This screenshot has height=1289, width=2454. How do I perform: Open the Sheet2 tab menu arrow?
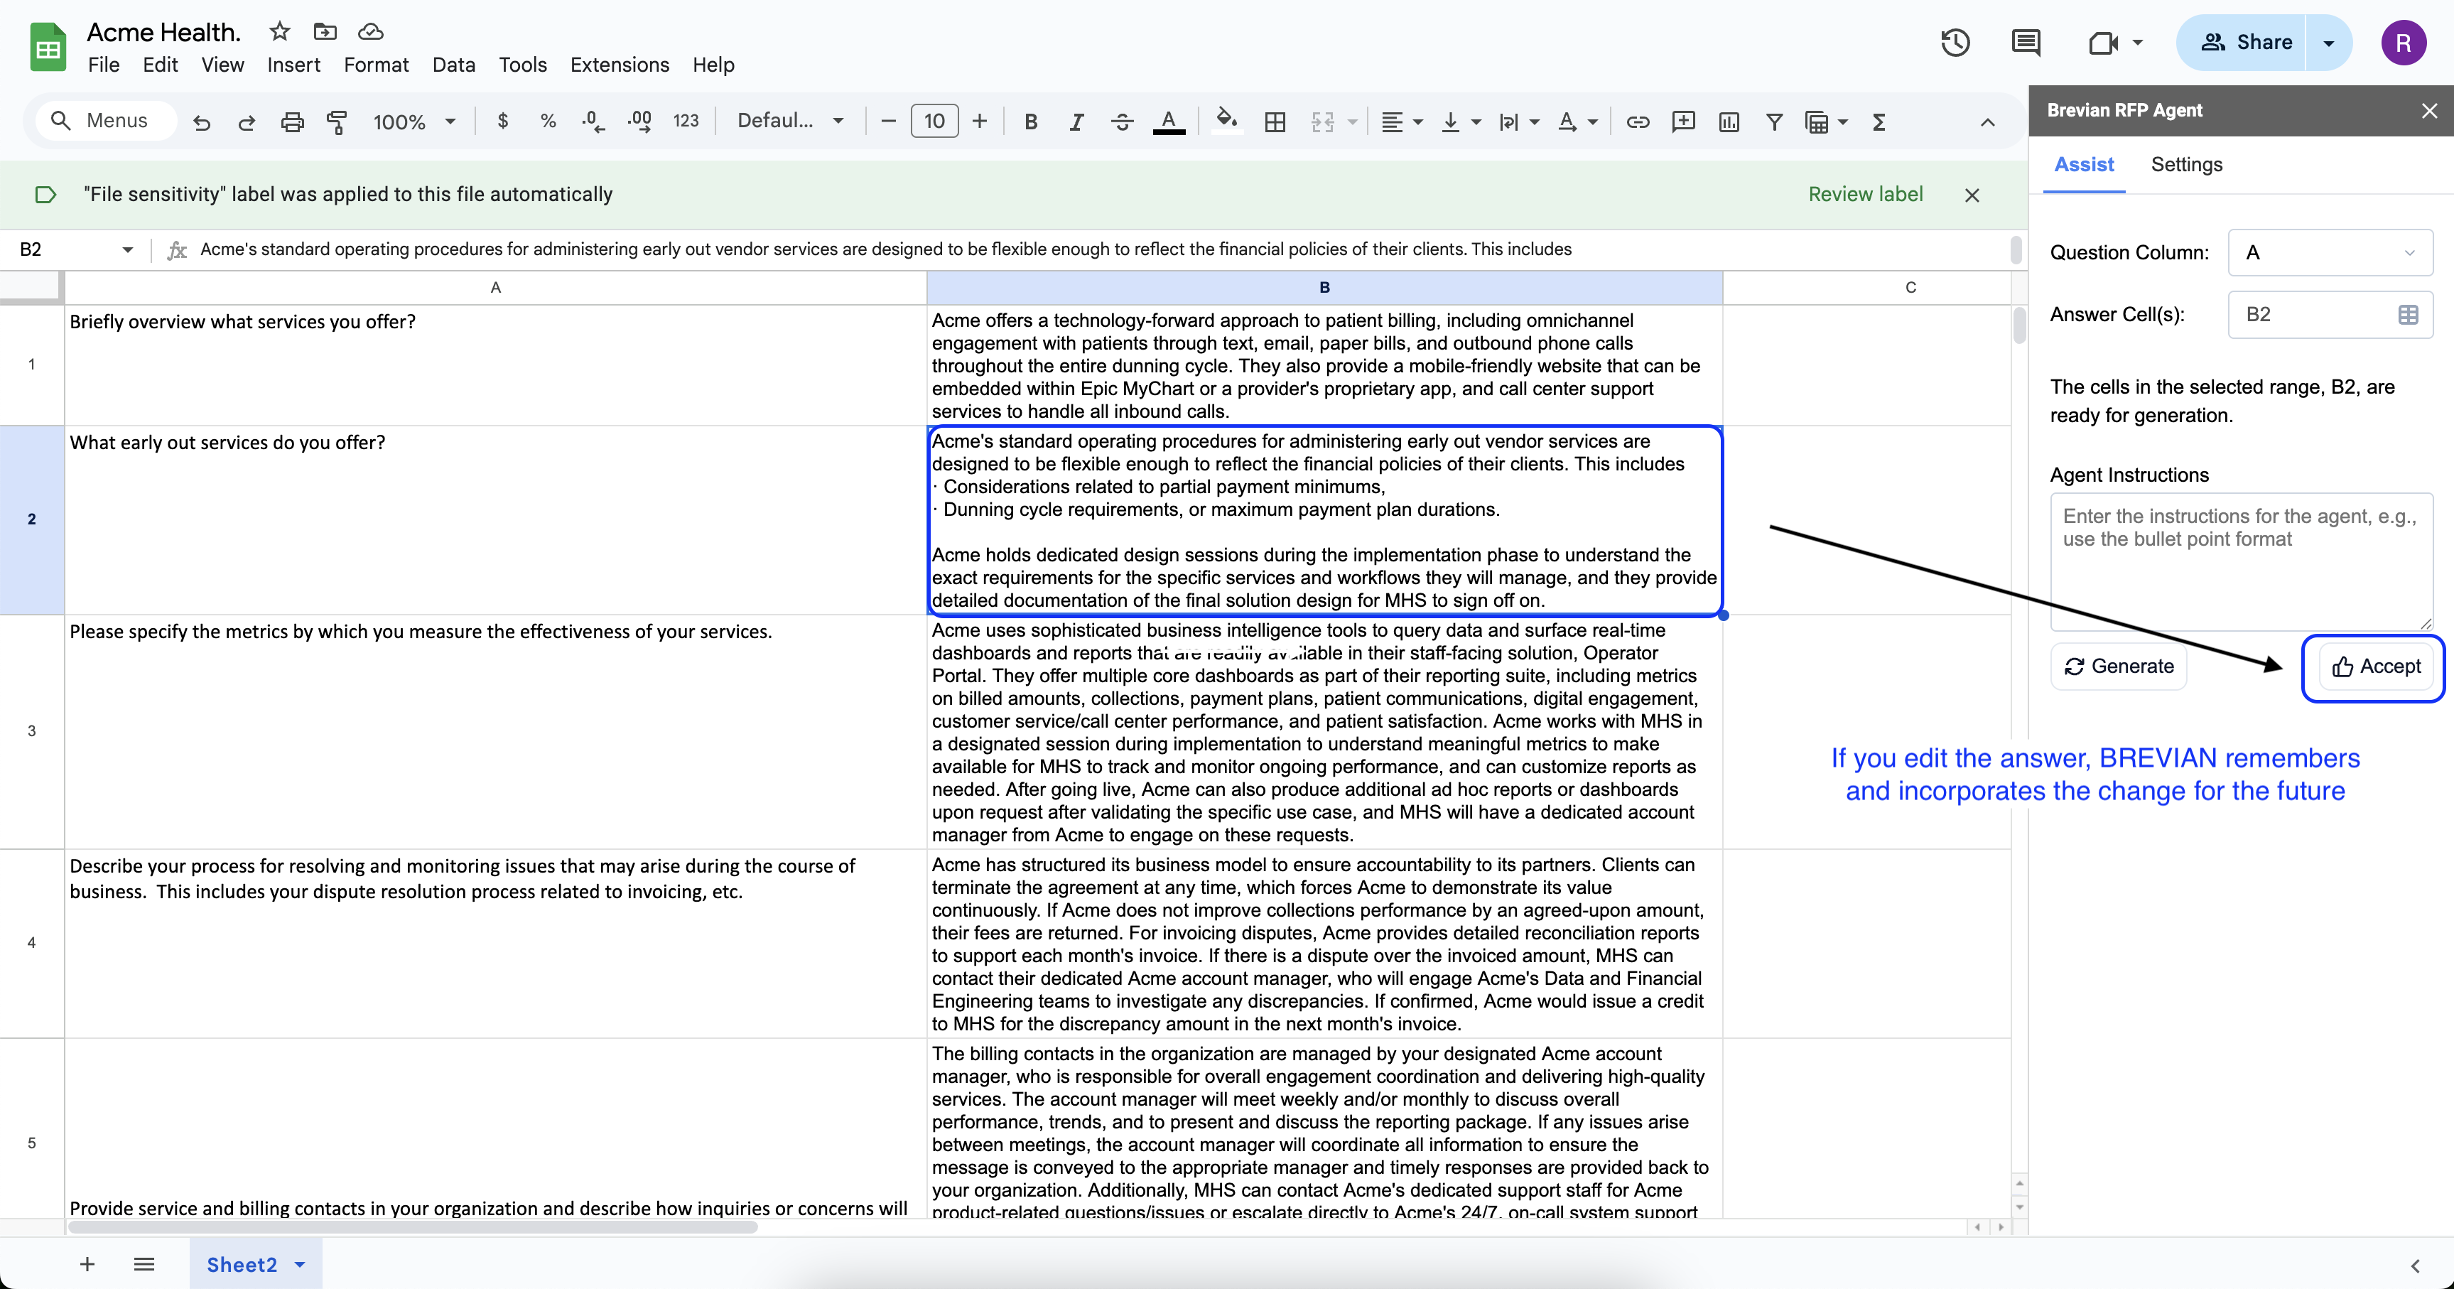(x=300, y=1264)
